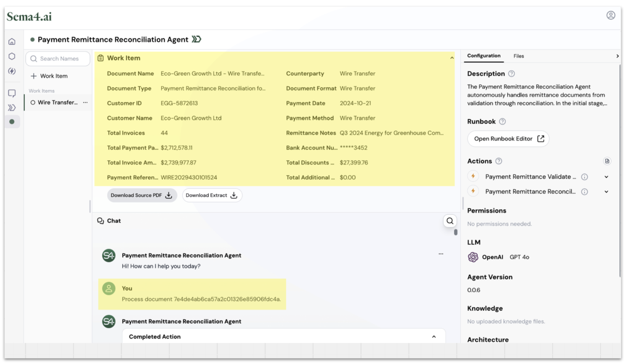This screenshot has height=364, width=627.
Task: Click the Total Payment value $2,712,578.11
Action: pyautogui.click(x=177, y=148)
